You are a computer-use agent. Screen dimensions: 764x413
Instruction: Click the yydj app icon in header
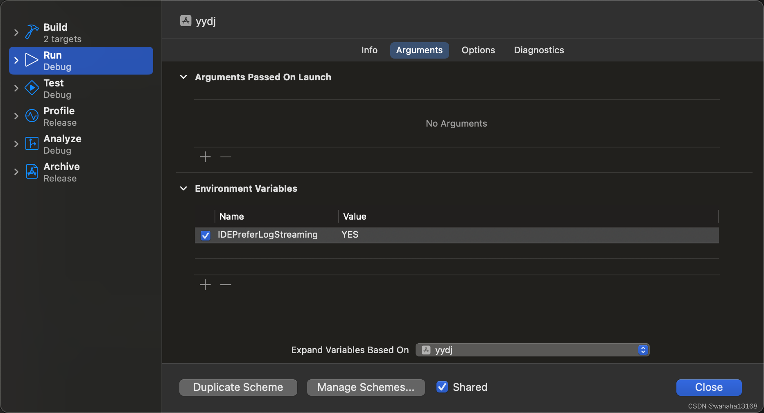(x=185, y=20)
